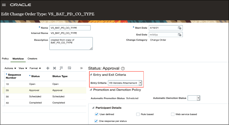Select the Completed status row
This screenshot has height=125, width=229.
[x=44, y=103]
